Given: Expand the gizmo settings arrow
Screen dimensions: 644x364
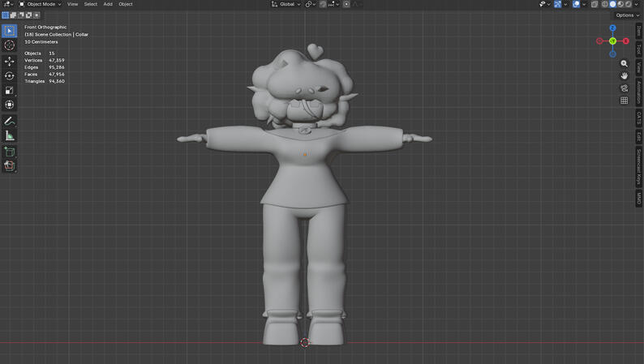Looking at the screenshot, I should click(565, 4).
